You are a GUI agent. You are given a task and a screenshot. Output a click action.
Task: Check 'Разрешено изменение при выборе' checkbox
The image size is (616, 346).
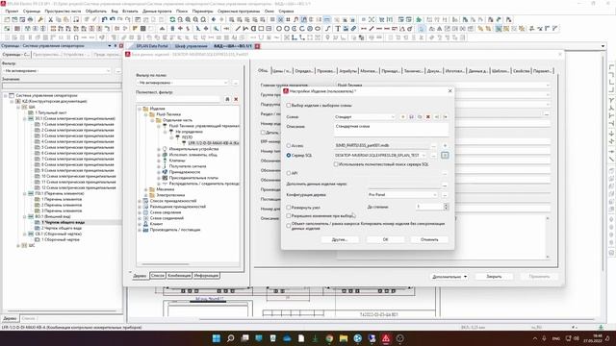pyautogui.click(x=289, y=215)
